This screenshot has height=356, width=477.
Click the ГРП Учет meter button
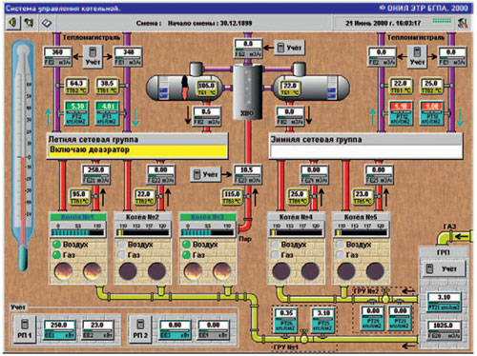coord(444,269)
